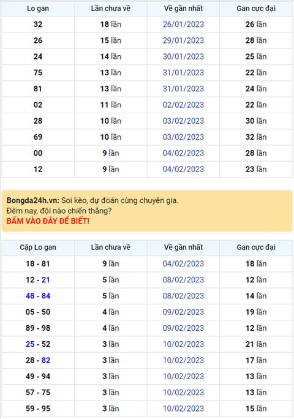Select Lo gan number 00
Image resolution: width=294 pixels, height=419 pixels.
[38, 153]
